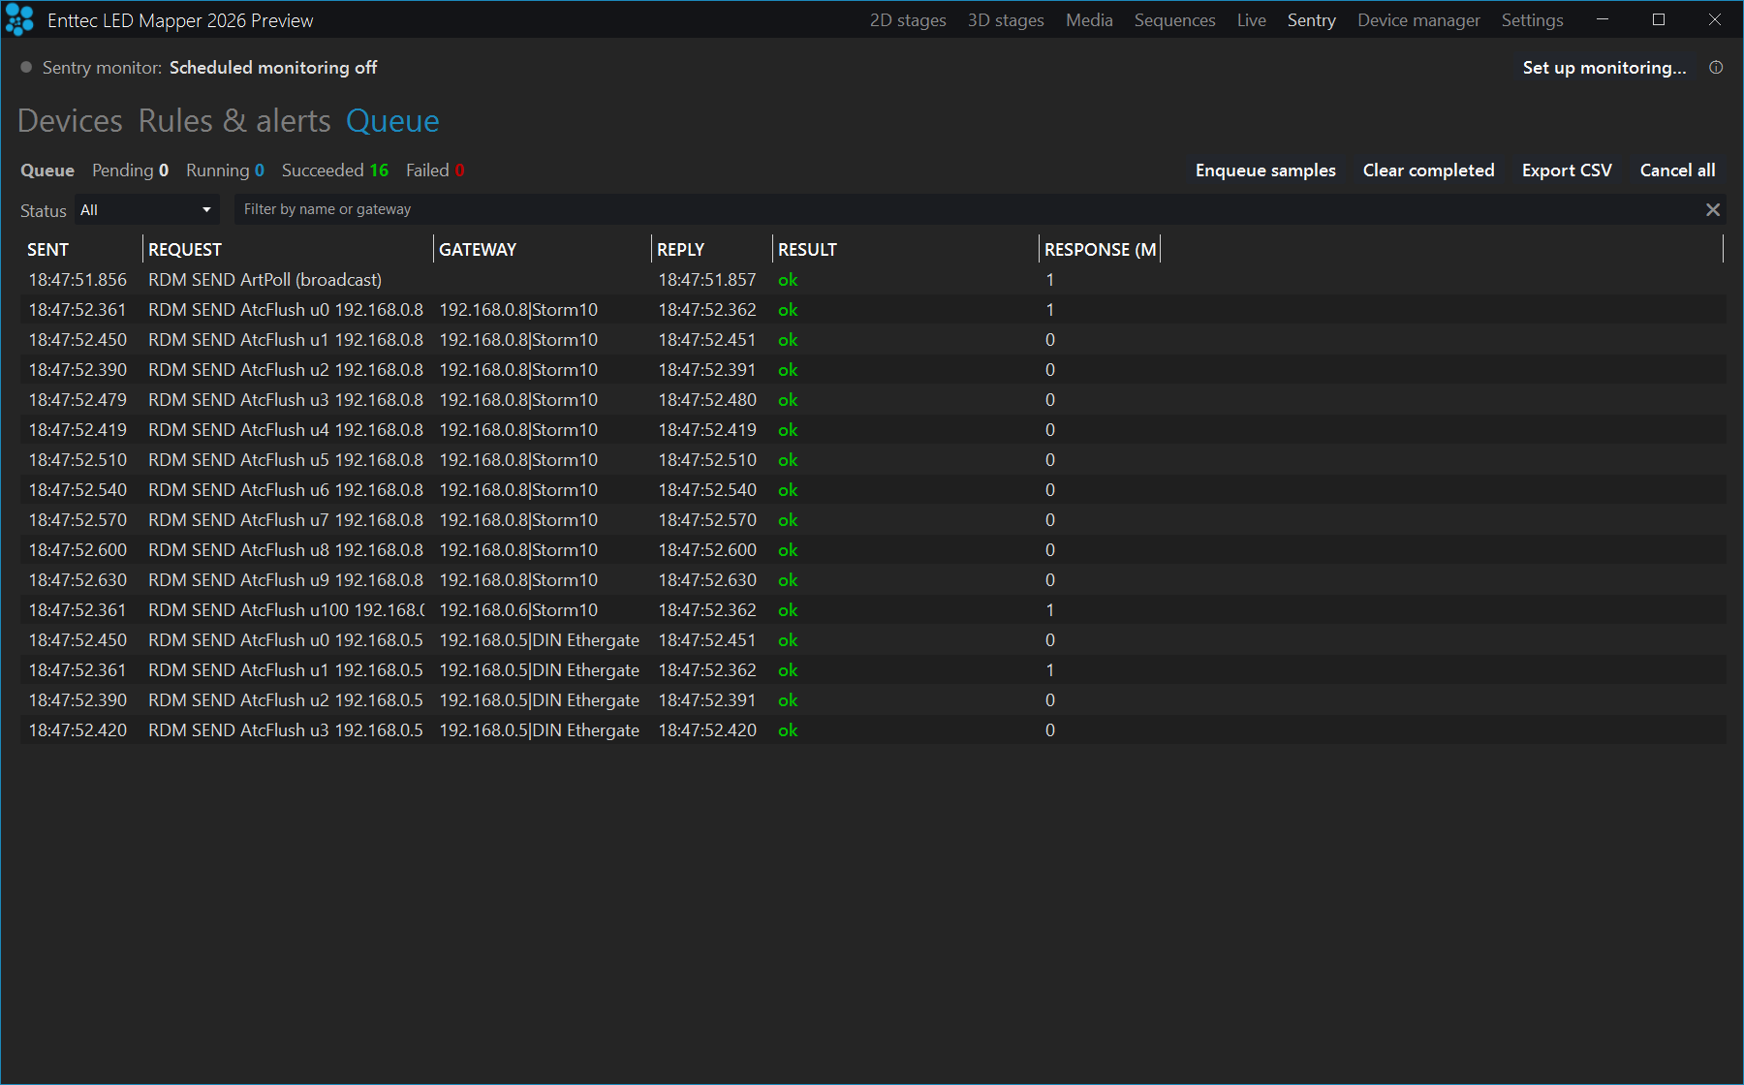Select row AtcFlush u6 192.168.0.8
Image resolution: width=1744 pixels, height=1085 pixels.
click(x=873, y=490)
